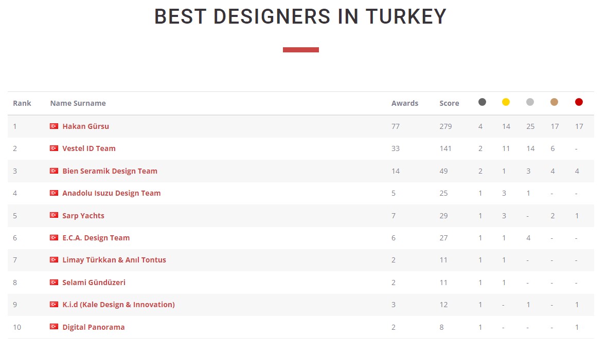The height and width of the screenshot is (339, 607).
Task: View Selami Gündüzeri profile
Action: click(x=94, y=282)
